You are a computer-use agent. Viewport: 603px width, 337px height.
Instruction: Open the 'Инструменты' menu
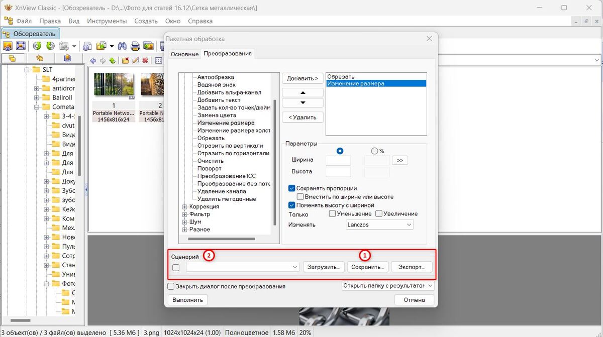(107, 21)
